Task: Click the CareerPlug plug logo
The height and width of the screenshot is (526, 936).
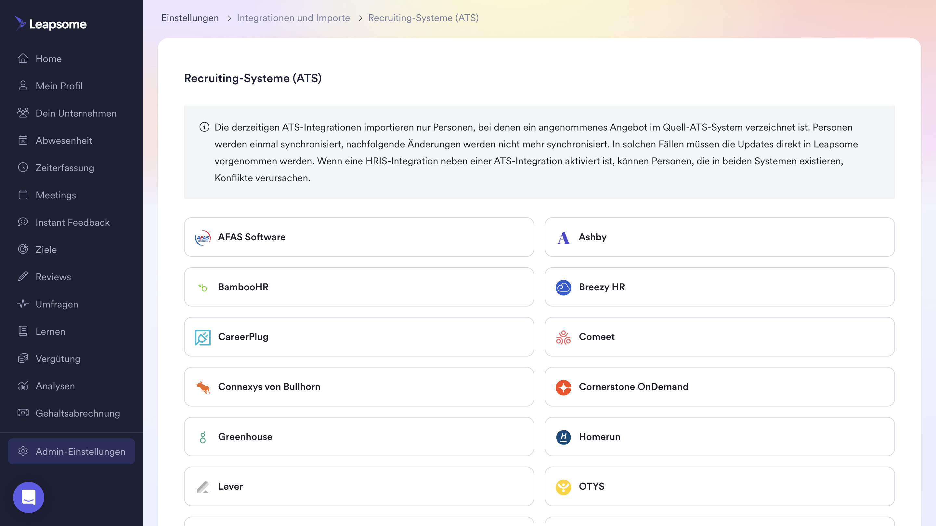Action: (x=203, y=337)
